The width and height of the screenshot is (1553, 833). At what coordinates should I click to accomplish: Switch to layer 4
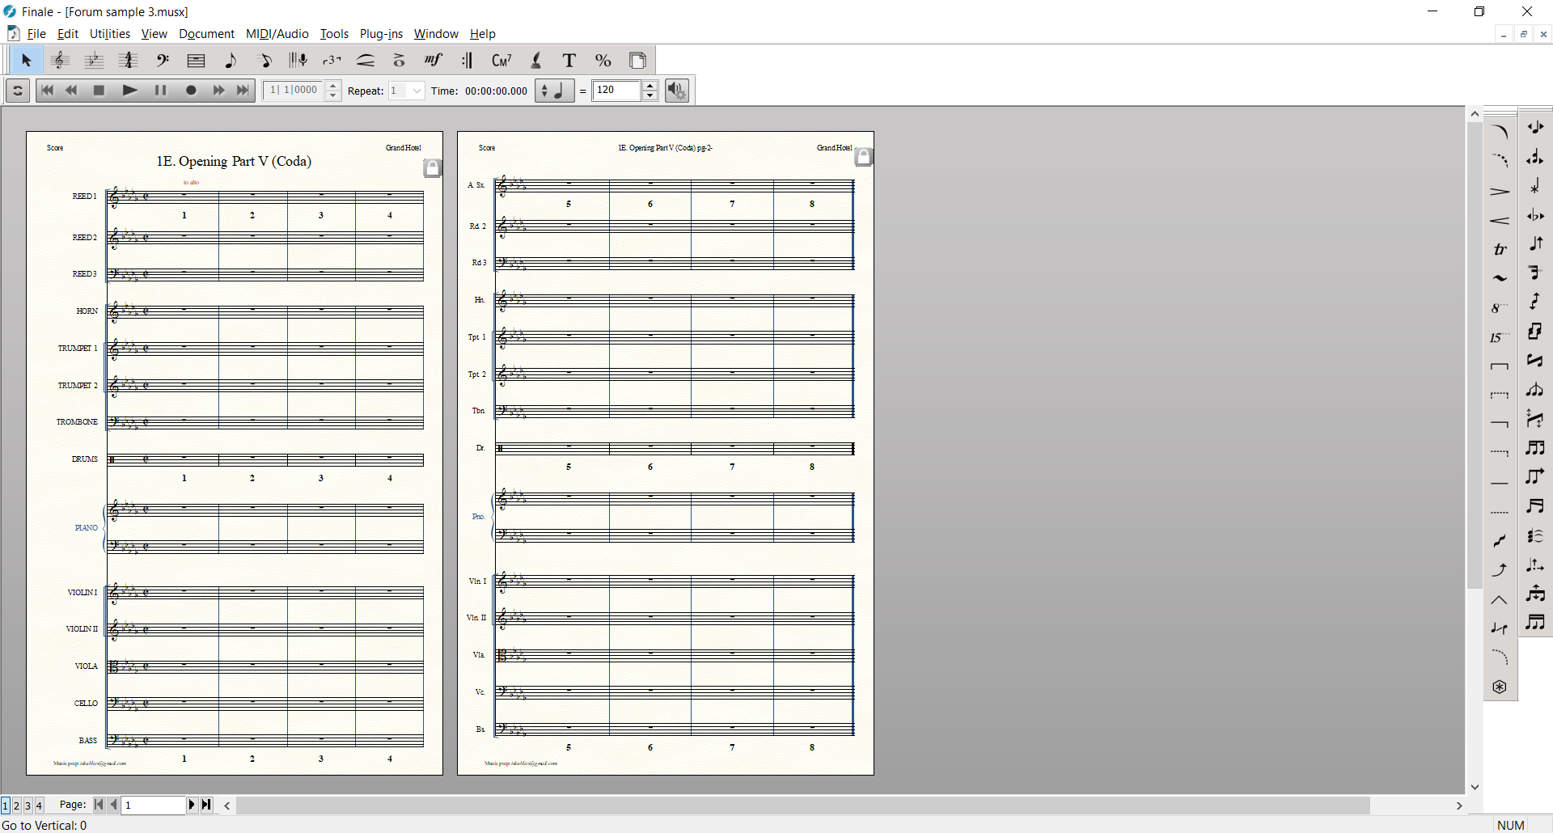click(39, 806)
